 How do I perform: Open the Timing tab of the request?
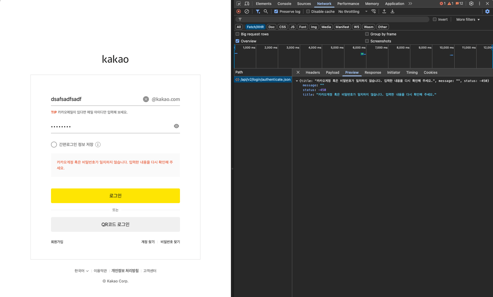tap(412, 72)
